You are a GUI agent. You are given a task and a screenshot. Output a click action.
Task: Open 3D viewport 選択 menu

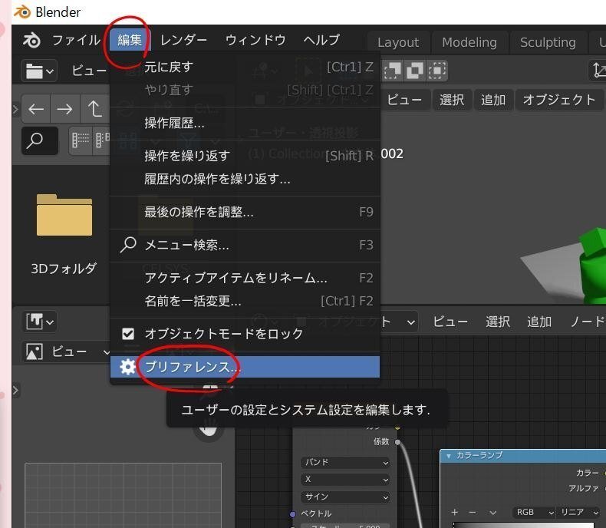click(452, 100)
